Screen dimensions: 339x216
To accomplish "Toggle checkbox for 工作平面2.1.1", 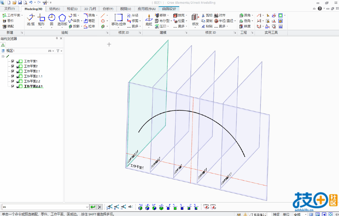I will (13, 76).
